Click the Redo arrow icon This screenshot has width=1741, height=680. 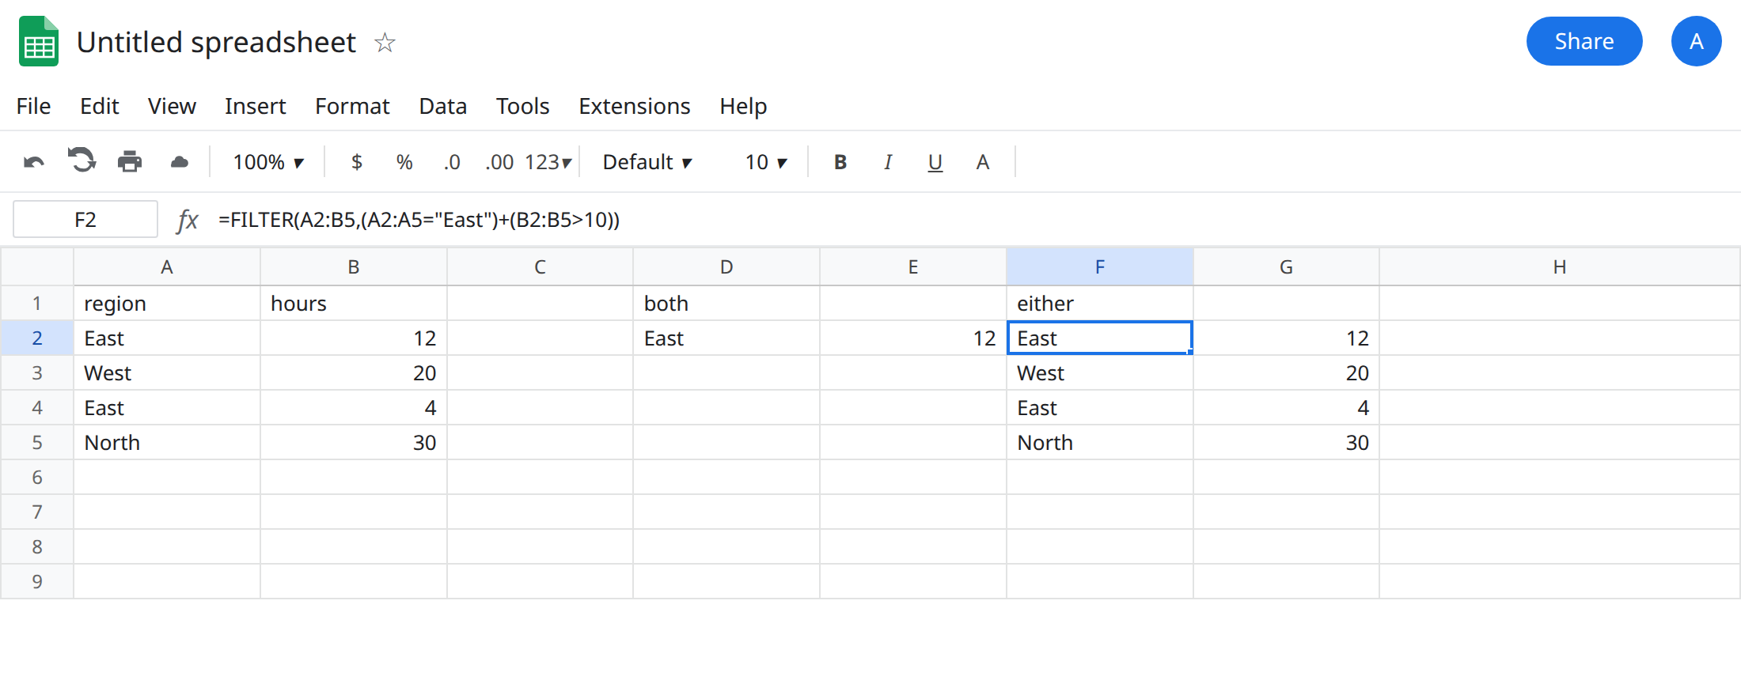click(82, 161)
